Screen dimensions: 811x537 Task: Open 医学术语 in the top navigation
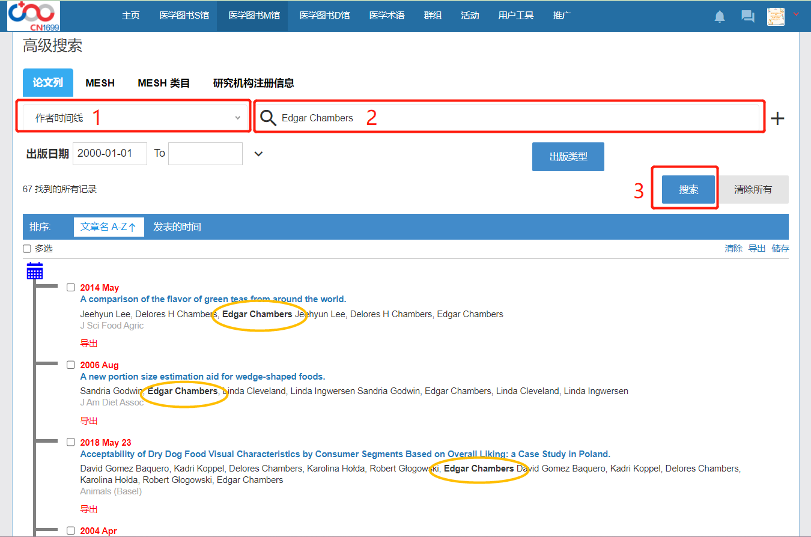coord(387,16)
